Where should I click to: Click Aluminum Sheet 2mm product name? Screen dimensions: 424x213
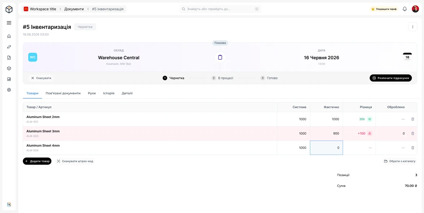click(x=43, y=117)
